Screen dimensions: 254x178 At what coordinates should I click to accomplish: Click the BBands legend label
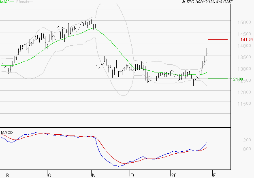(x=23, y=2)
